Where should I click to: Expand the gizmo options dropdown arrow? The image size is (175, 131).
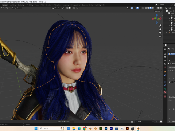point(134,8)
